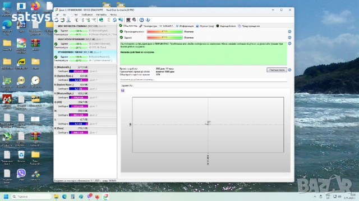Click the first refresh icon in Hard Disk Sentinel toolbar
The height and width of the screenshot is (201, 359).
pyautogui.click(x=56, y=20)
